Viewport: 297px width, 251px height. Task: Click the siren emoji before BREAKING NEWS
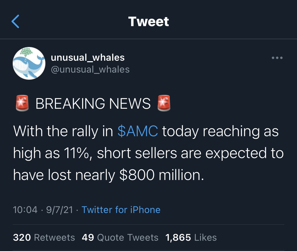tap(22, 103)
